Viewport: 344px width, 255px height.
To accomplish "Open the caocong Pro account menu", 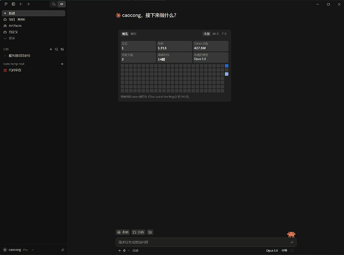I will (18, 250).
